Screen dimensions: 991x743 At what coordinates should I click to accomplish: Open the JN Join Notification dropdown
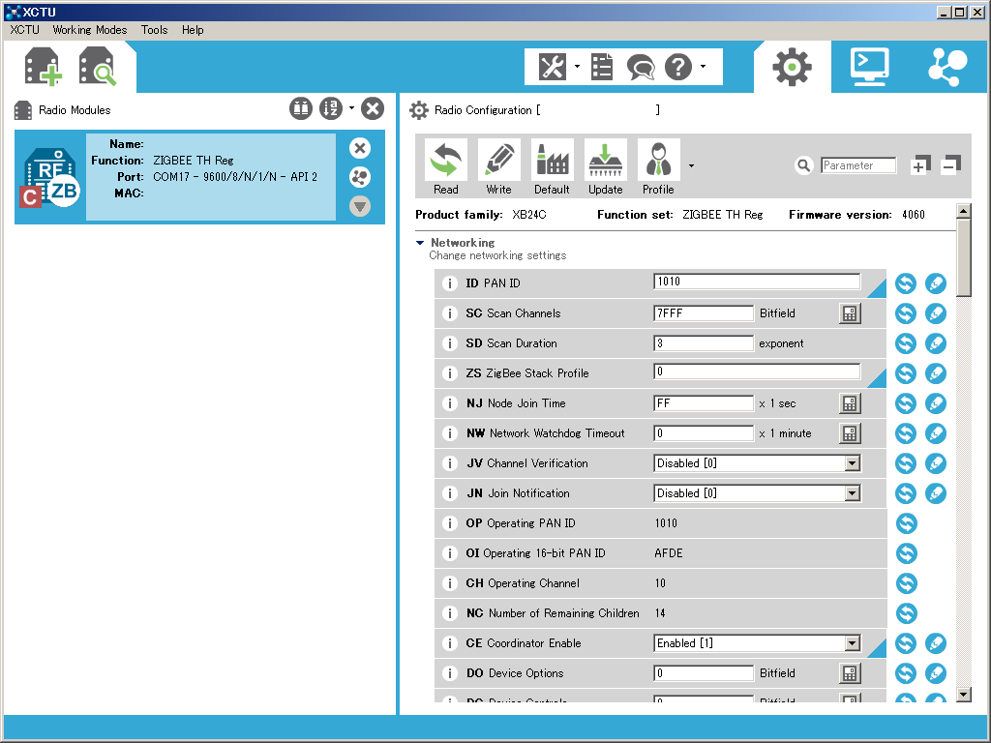pos(852,493)
